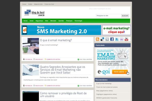Open the 'Quatro Segredos Arrepiantes' article title
This screenshot has height=101, width=152.
[x=63, y=70]
